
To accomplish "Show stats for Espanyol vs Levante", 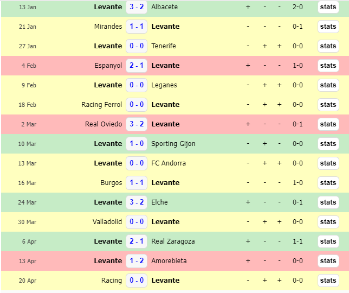I will (x=328, y=66).
